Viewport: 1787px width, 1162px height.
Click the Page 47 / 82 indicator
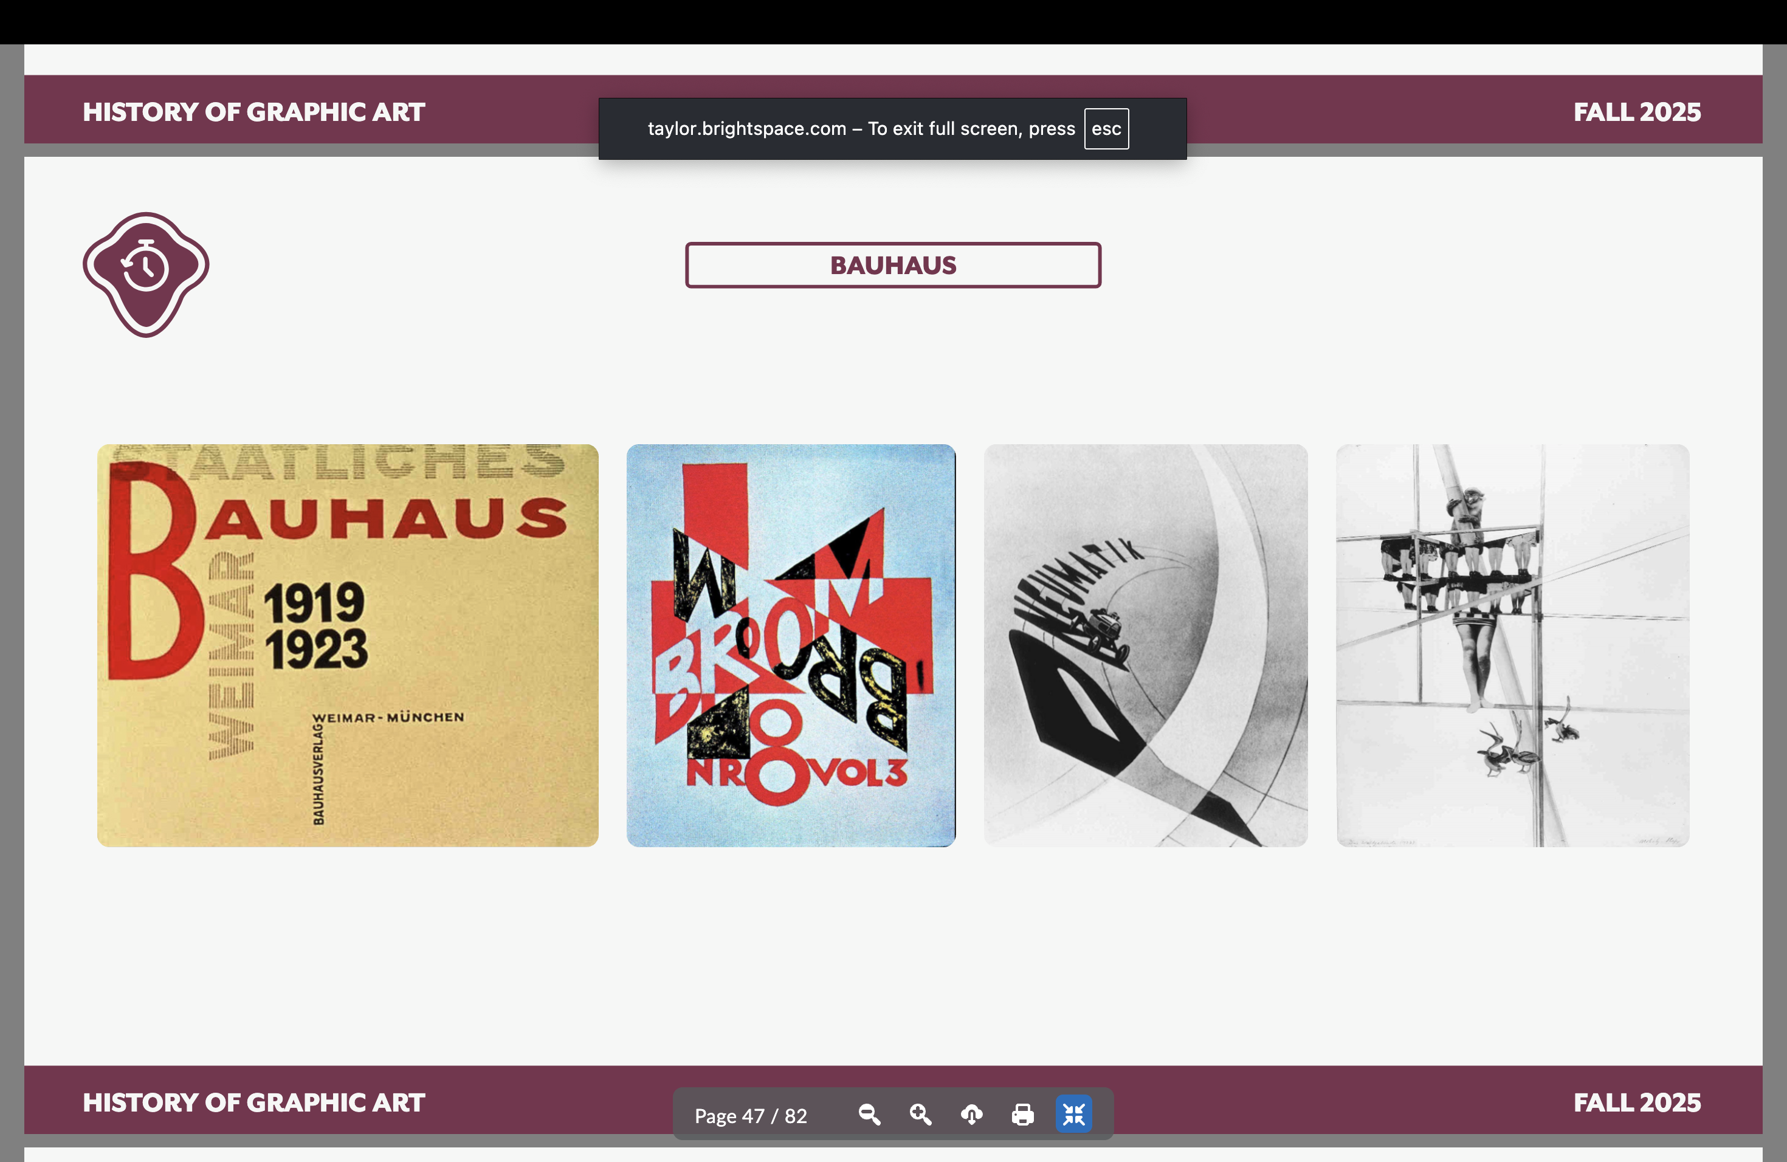(x=750, y=1116)
